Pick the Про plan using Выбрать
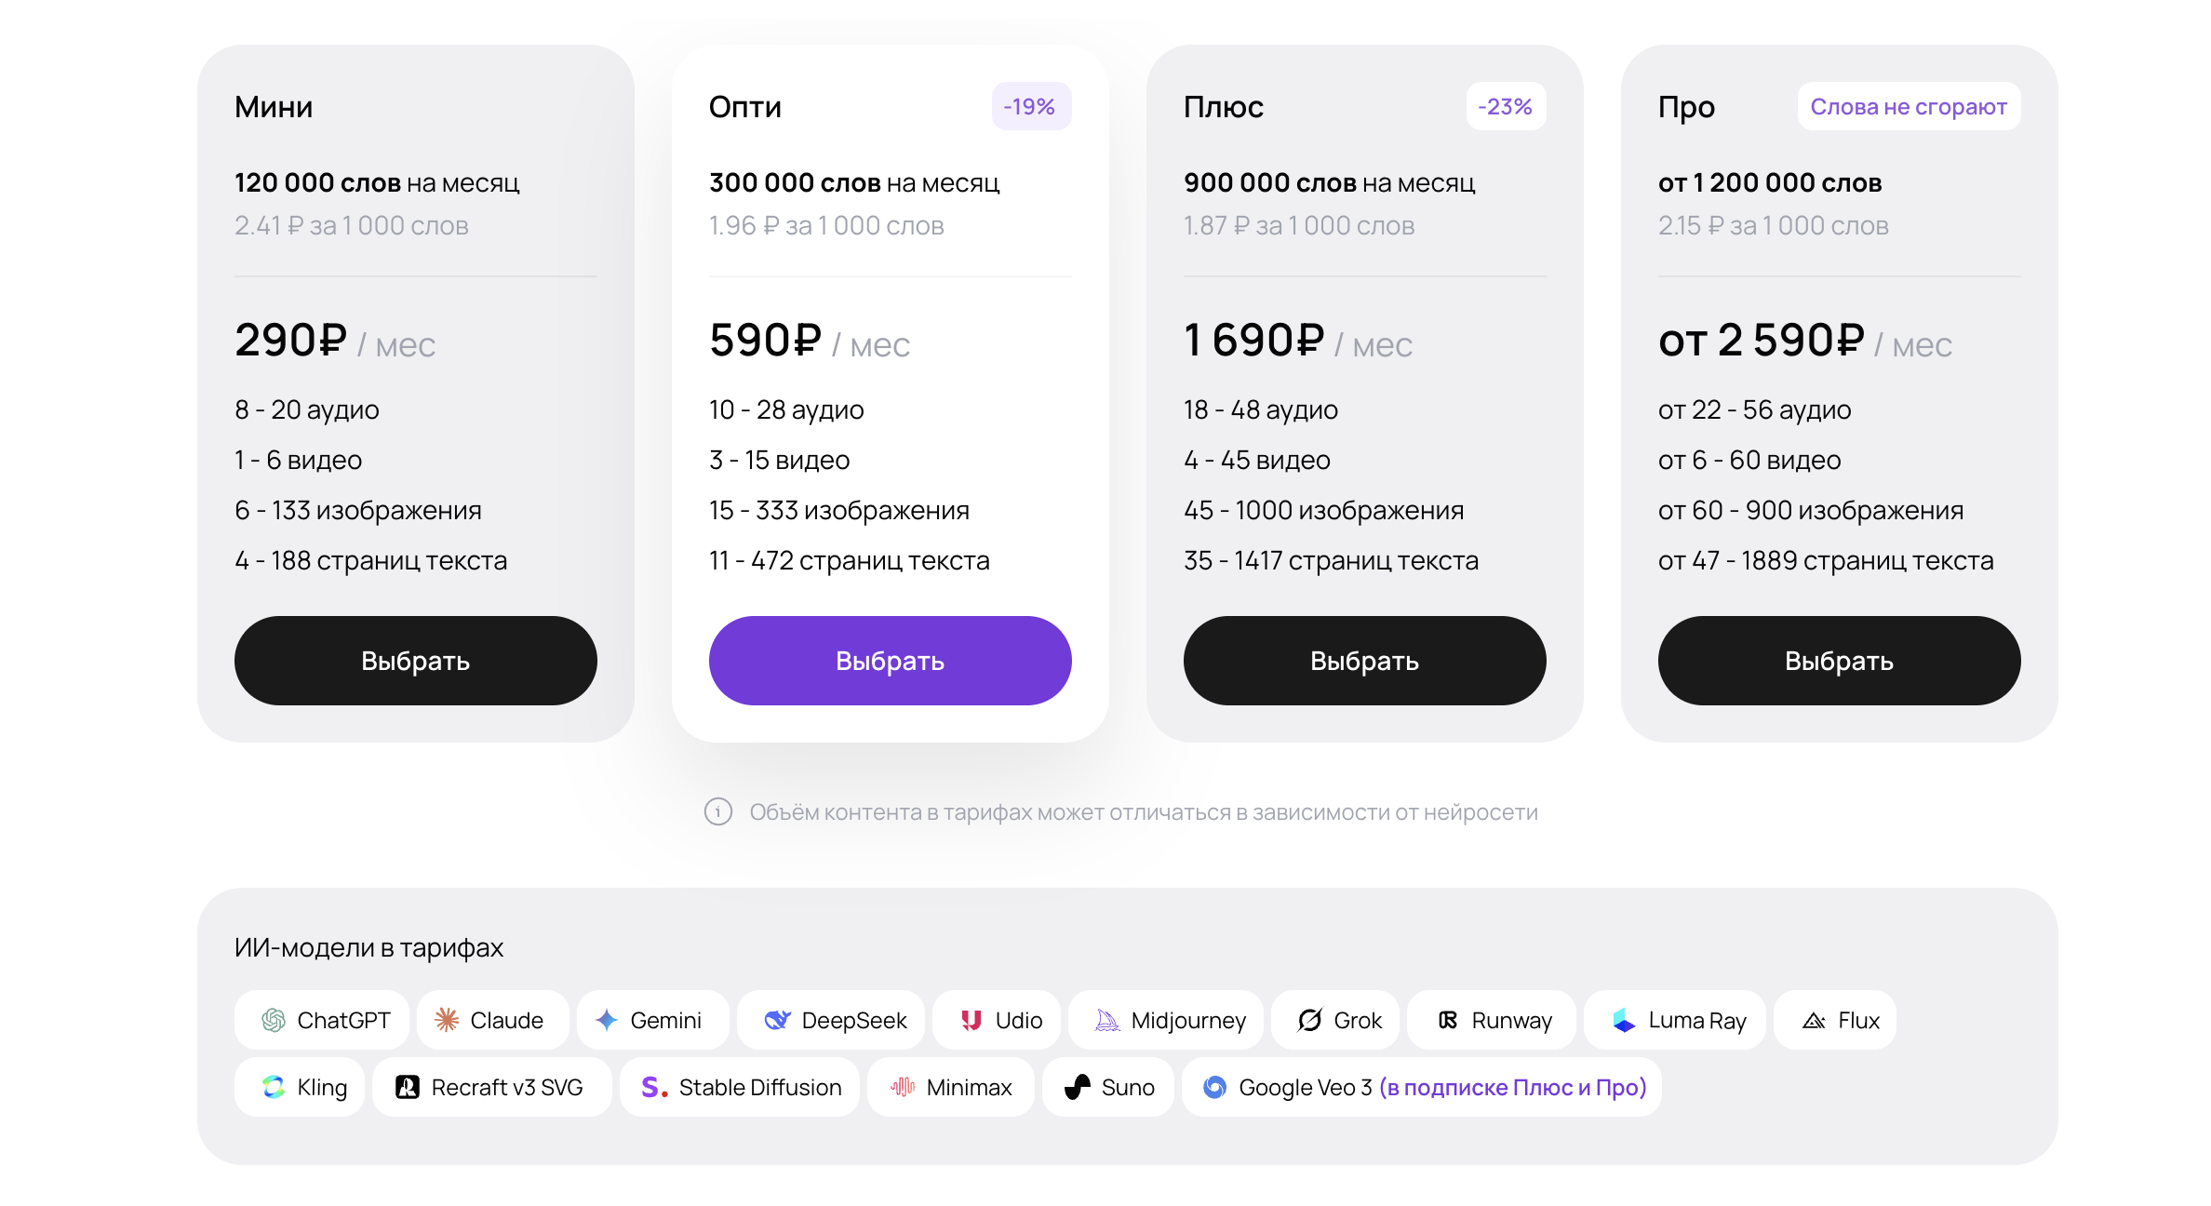The width and height of the screenshot is (2211, 1206). pos(1839,661)
